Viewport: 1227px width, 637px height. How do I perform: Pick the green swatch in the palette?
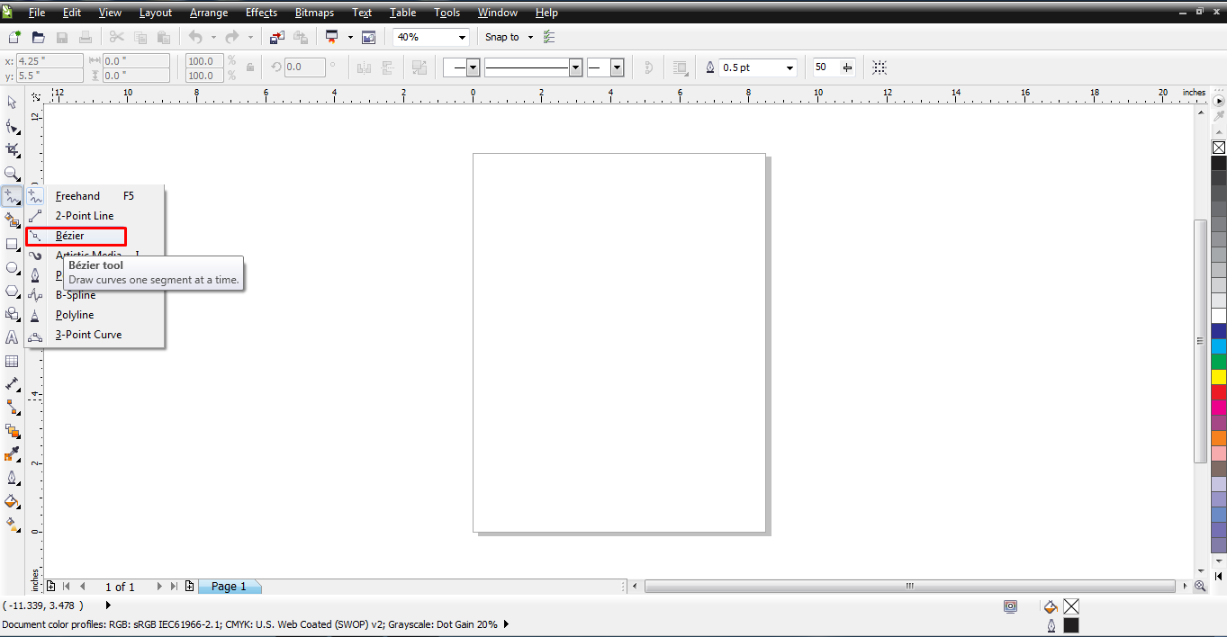point(1219,362)
